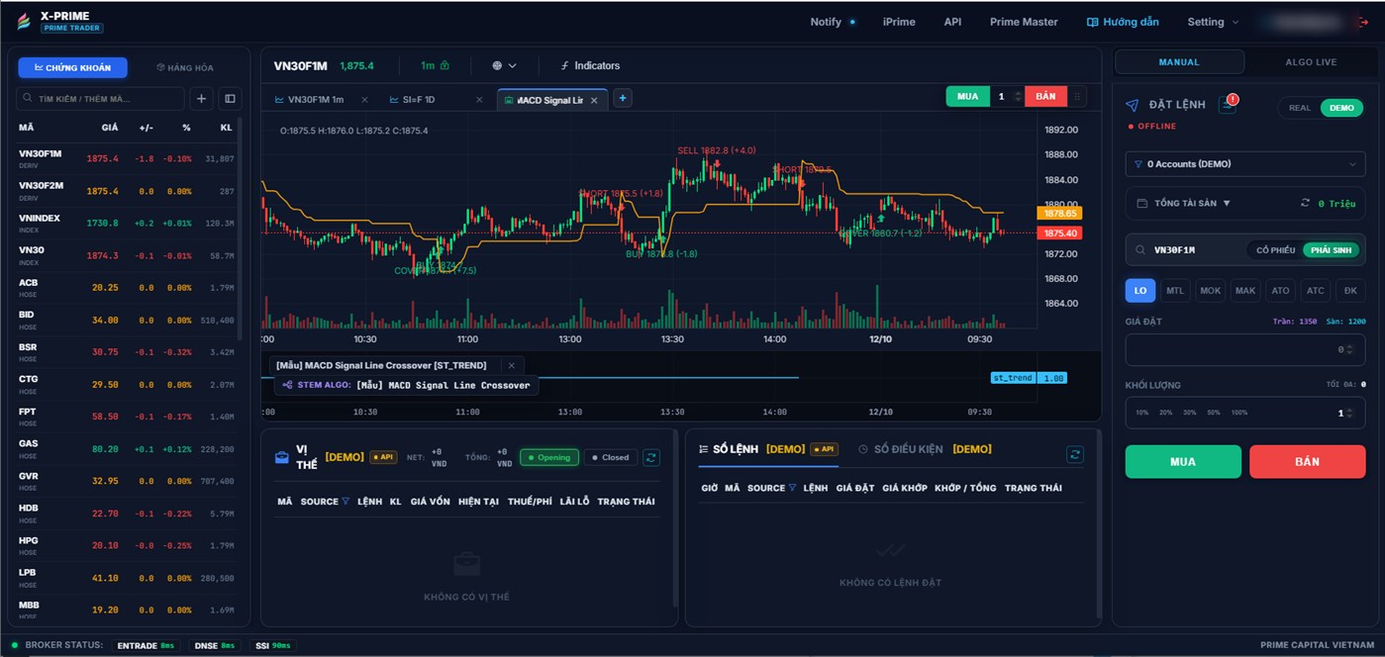Select ATO order type
The image size is (1385, 657).
coord(1280,290)
